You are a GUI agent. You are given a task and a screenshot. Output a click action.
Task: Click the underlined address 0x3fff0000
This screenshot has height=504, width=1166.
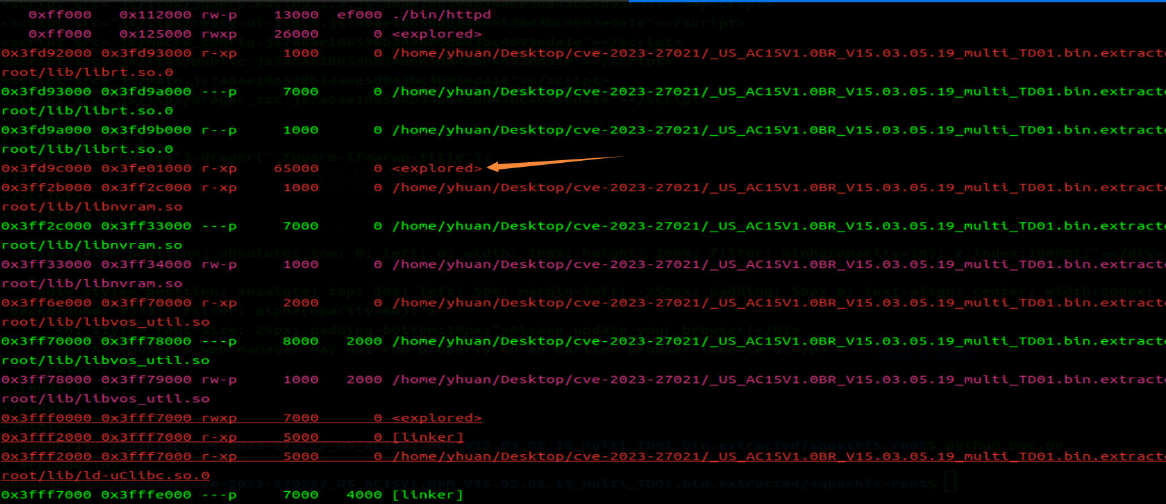(46, 418)
